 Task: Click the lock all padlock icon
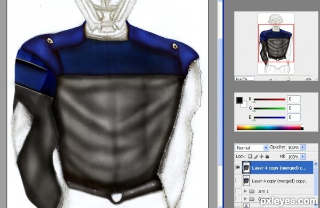(267, 156)
